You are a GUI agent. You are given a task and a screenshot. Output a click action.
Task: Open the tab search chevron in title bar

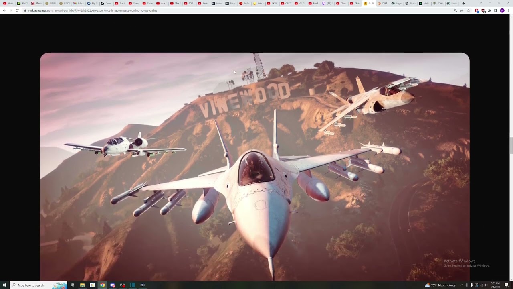[481, 3]
